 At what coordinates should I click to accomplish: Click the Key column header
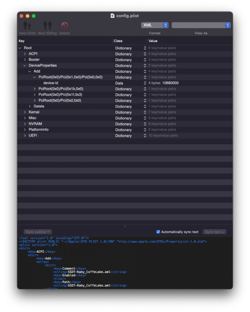click(x=21, y=41)
